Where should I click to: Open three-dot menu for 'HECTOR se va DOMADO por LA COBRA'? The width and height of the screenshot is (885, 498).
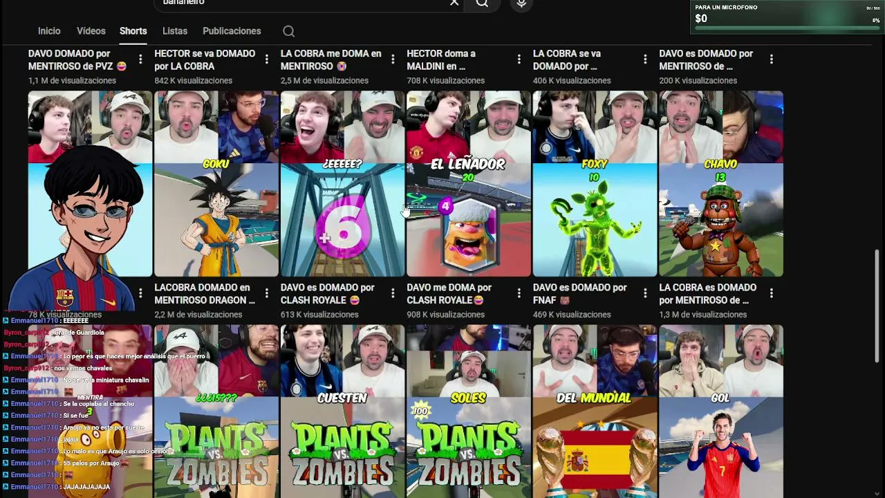[266, 60]
